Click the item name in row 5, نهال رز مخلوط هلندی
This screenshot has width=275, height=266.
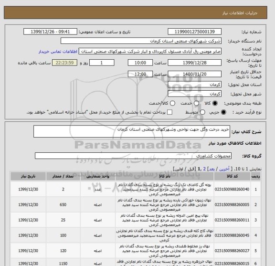(x=165, y=251)
